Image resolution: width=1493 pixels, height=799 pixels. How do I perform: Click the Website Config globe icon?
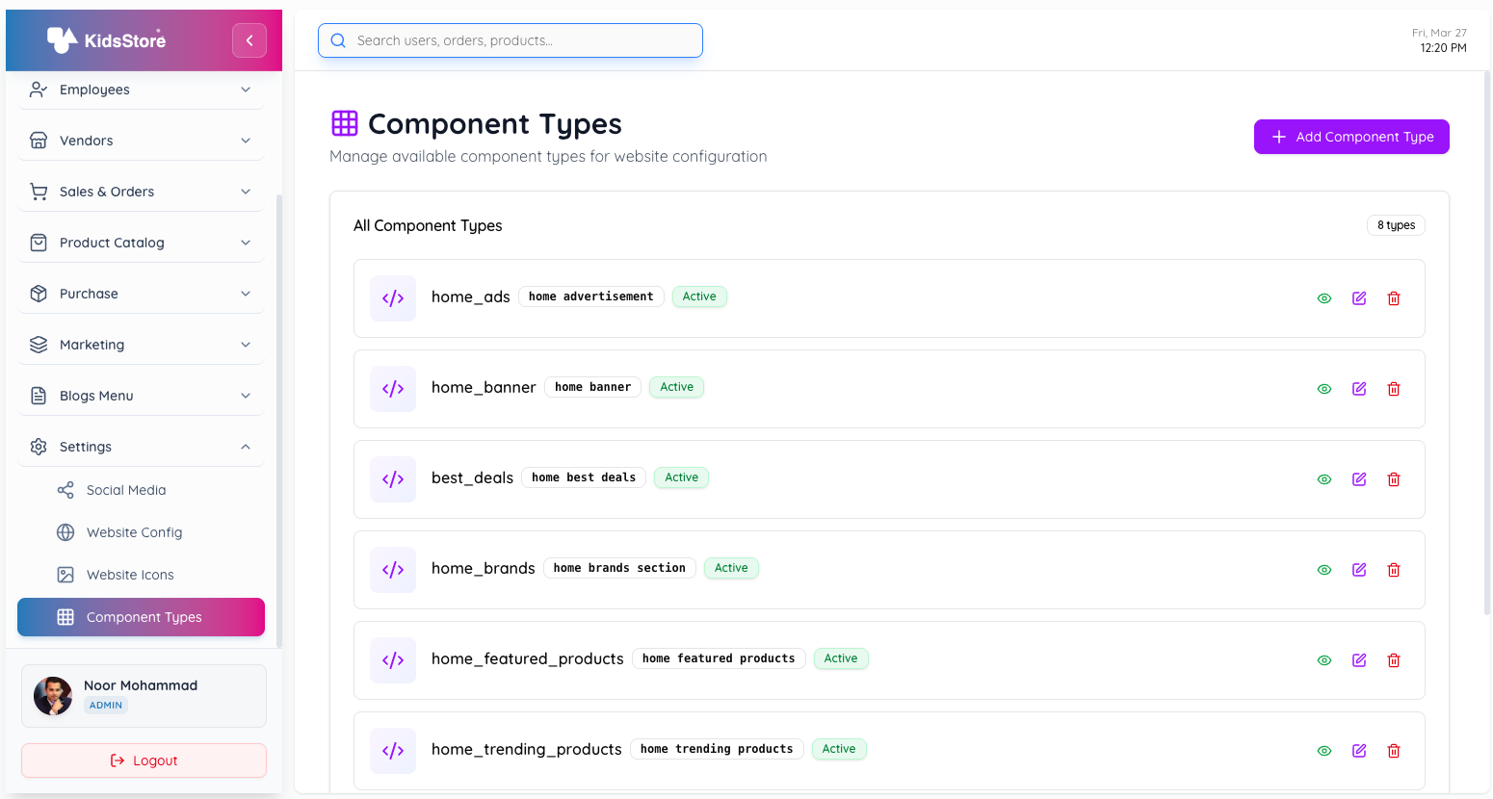click(66, 532)
